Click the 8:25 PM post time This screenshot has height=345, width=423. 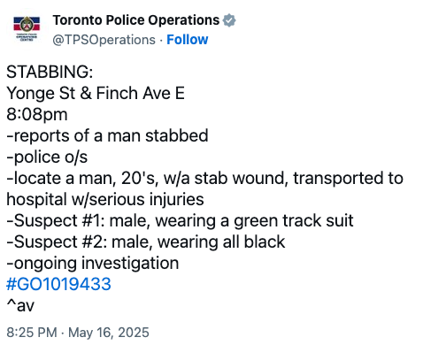coord(32,333)
